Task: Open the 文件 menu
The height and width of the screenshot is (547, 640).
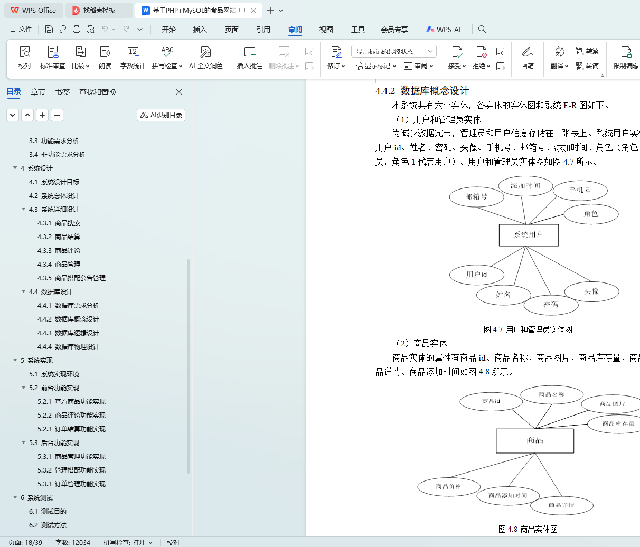Action: [21, 30]
